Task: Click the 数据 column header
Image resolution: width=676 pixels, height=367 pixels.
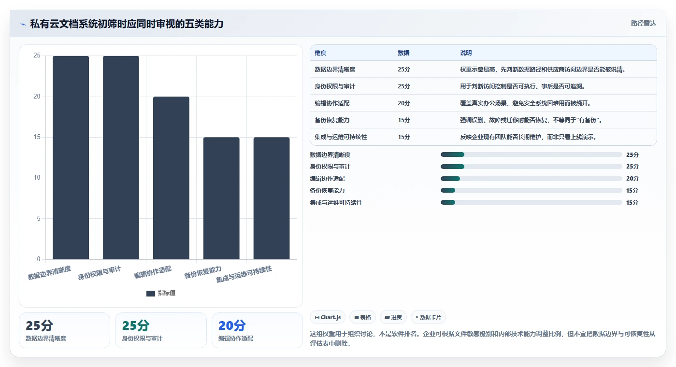Action: point(403,53)
